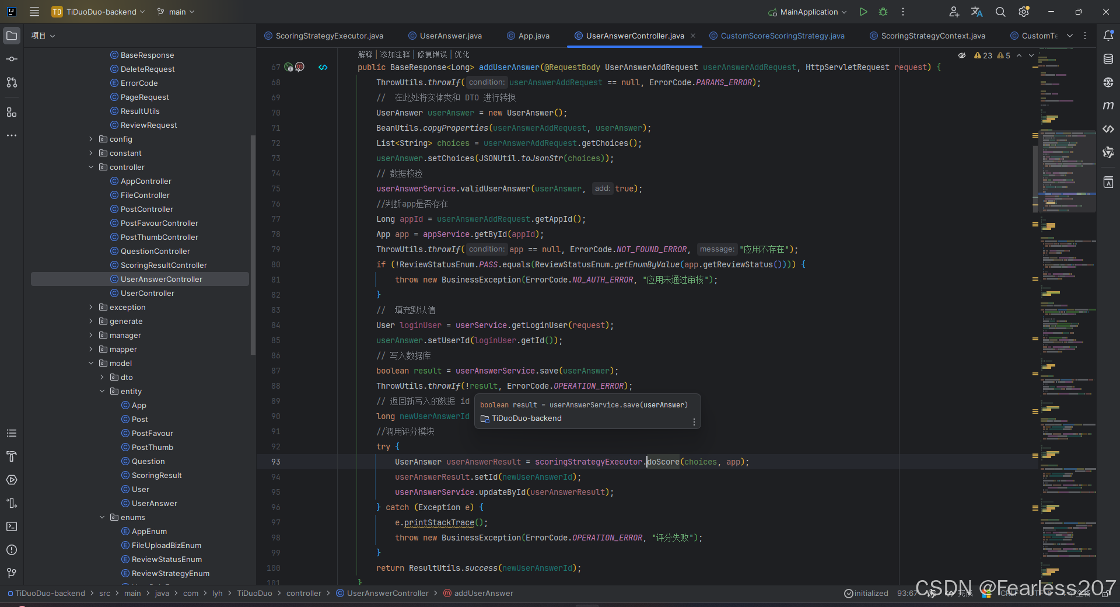Expand the mapper folder
The image size is (1120, 607).
click(91, 349)
